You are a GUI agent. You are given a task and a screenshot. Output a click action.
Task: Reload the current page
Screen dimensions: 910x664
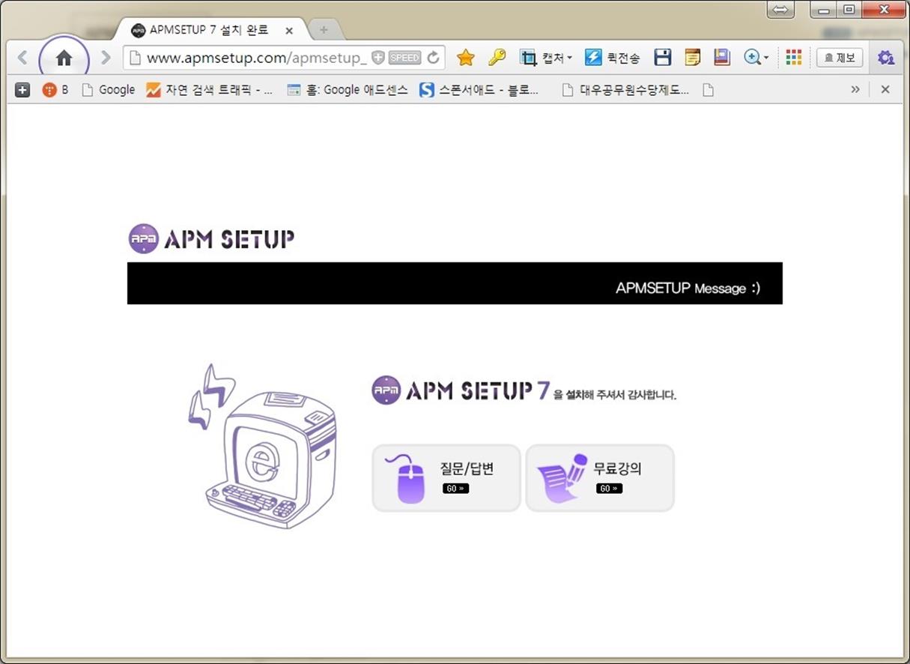[x=433, y=58]
